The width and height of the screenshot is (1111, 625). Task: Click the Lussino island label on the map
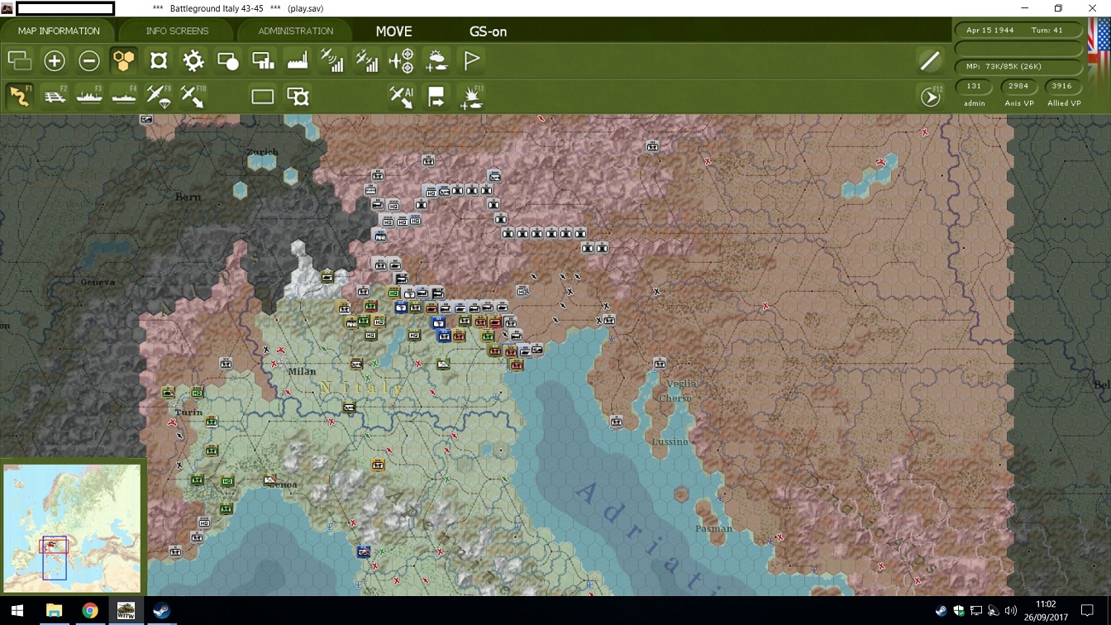670,441
